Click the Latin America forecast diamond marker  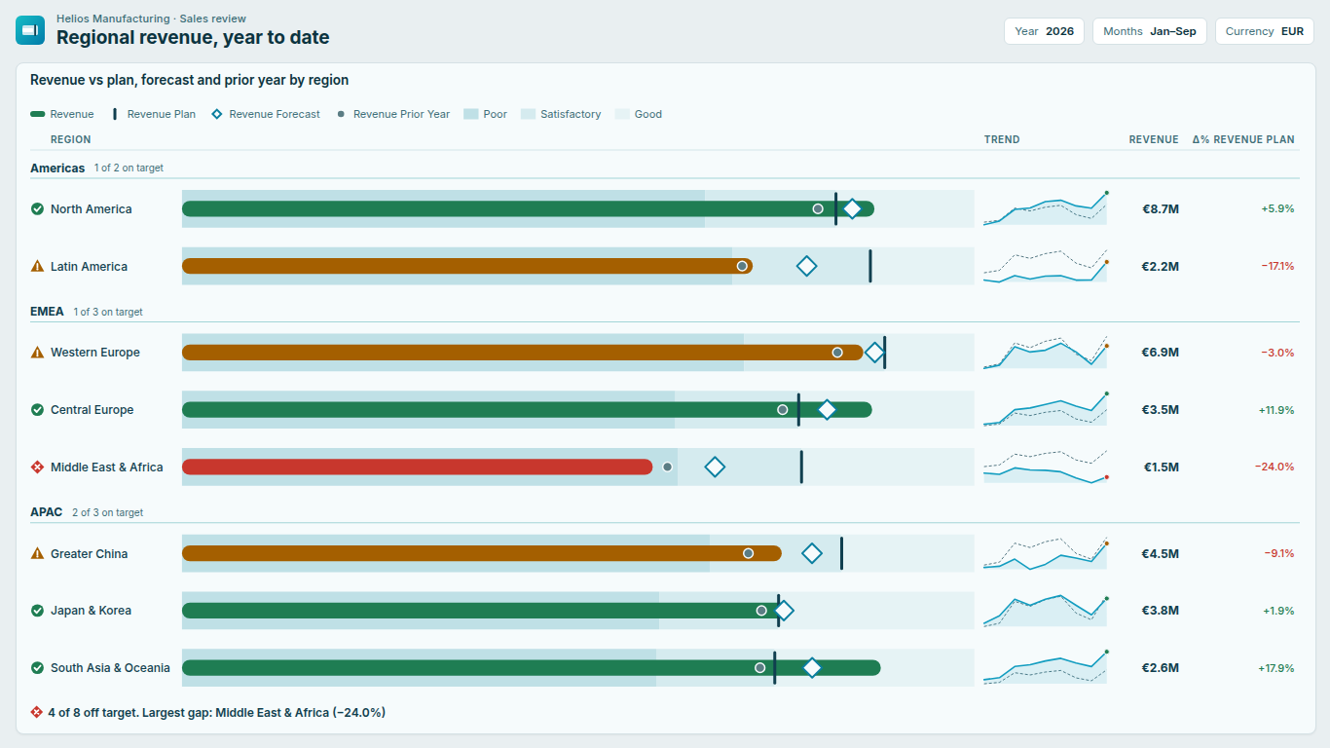point(806,266)
